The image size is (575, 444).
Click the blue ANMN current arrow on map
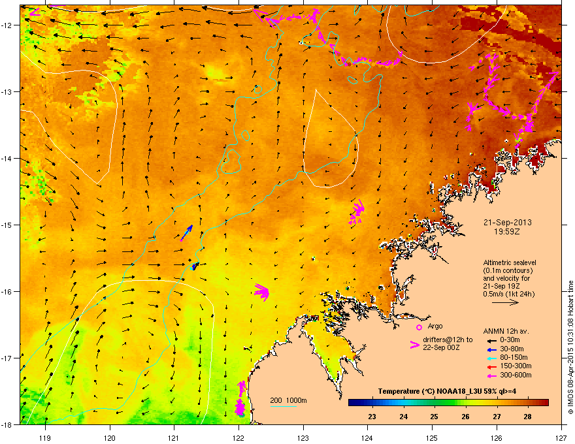[x=187, y=232]
